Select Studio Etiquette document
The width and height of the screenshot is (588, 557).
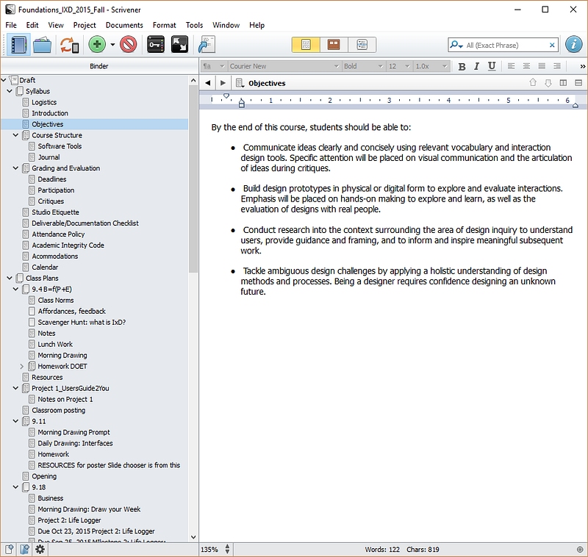click(x=56, y=212)
